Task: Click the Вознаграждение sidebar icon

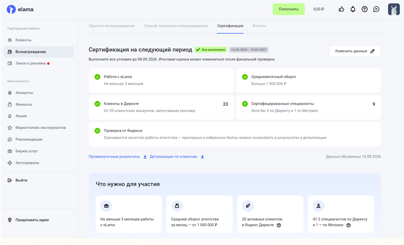Action: pyautogui.click(x=10, y=52)
